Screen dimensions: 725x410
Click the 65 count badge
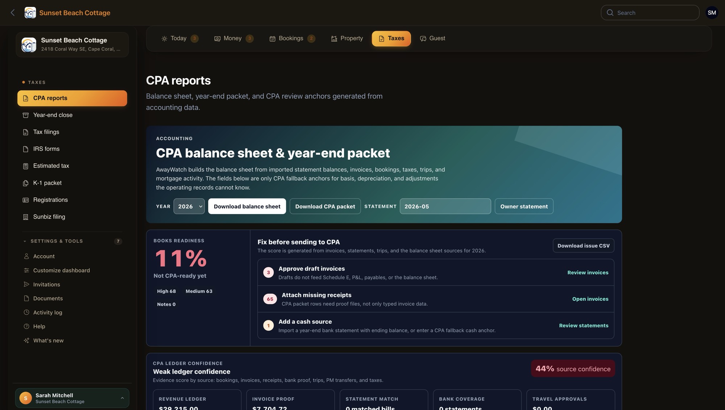(270, 299)
